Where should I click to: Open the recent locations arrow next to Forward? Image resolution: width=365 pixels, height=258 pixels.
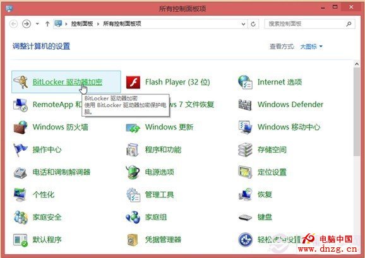coord(37,24)
